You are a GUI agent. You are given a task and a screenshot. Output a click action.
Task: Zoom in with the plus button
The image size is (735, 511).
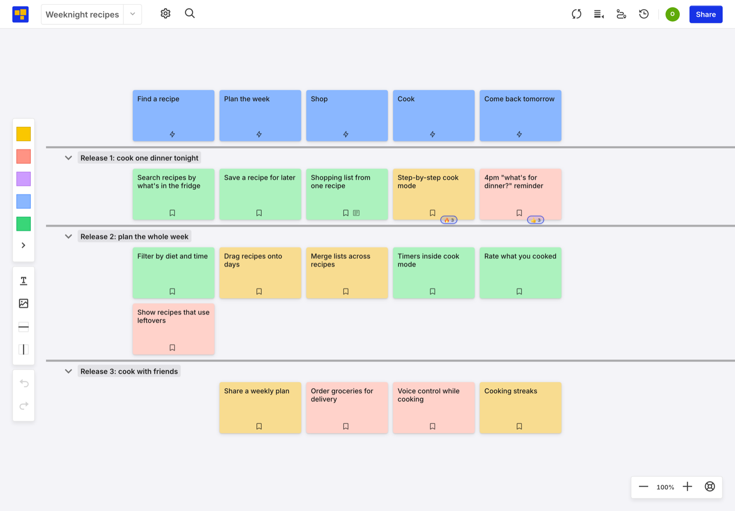click(687, 487)
